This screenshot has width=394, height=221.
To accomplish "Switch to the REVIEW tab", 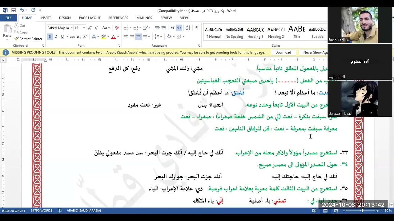I will point(166,18).
